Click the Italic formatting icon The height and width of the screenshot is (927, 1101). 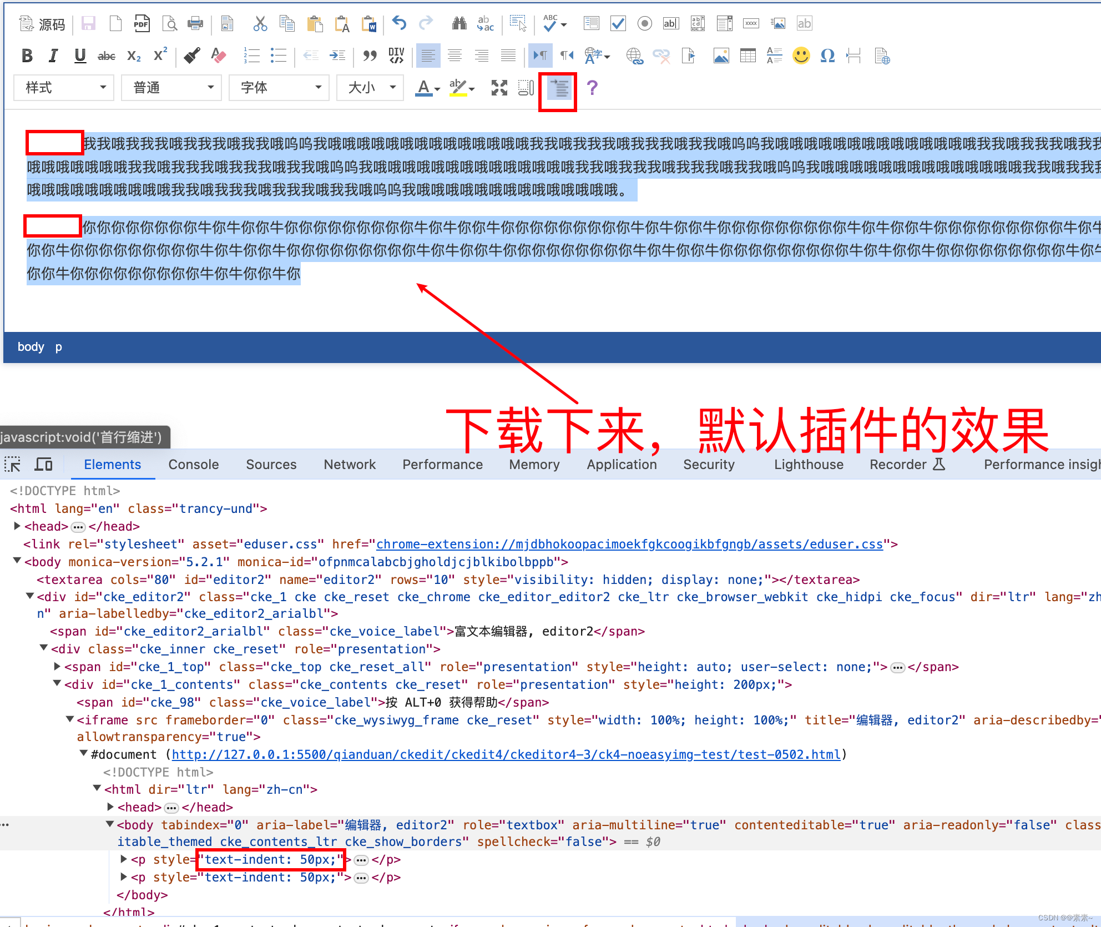53,56
